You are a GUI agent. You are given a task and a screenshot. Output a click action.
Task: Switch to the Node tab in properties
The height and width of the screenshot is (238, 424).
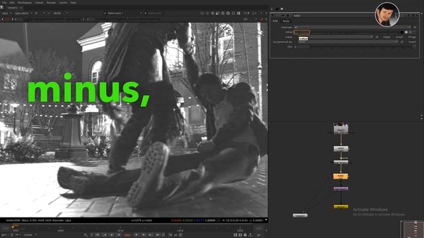pos(286,21)
